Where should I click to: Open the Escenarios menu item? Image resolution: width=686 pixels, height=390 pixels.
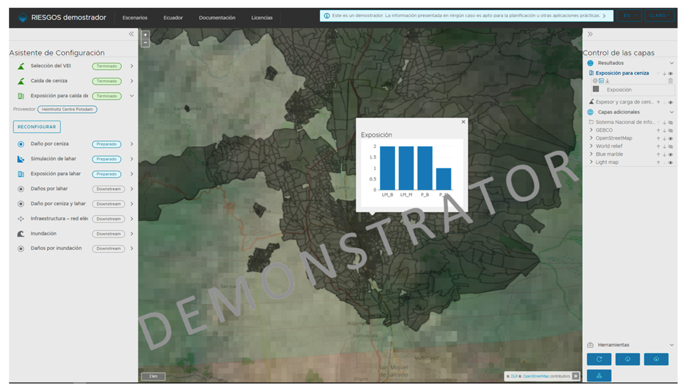point(135,18)
